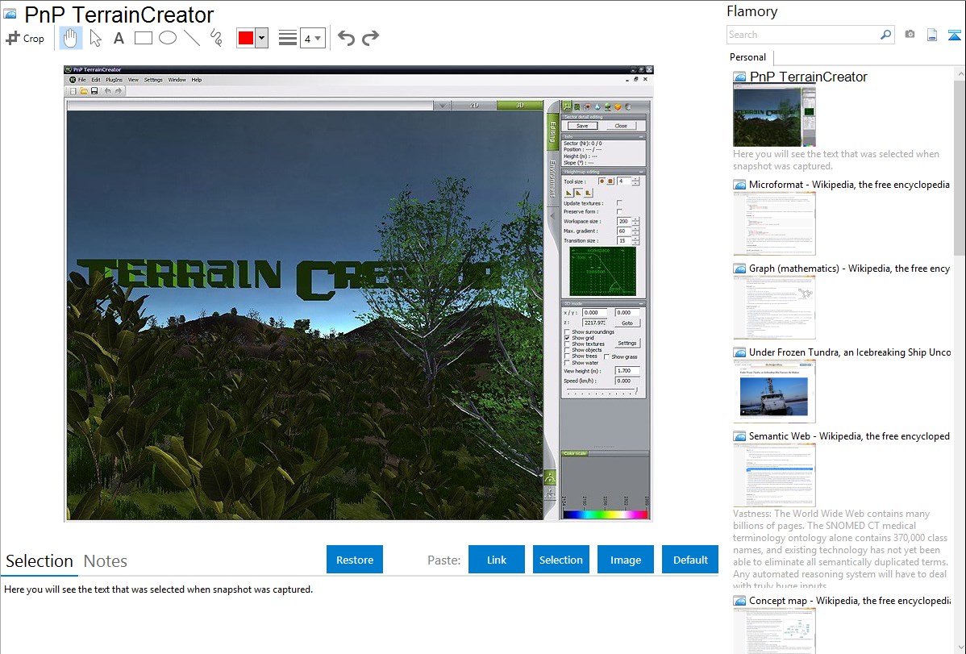Click the page icon beside the main title

(10, 15)
